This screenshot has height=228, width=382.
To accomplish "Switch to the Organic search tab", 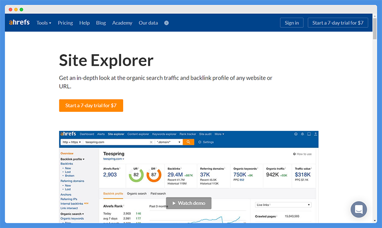I will (137, 194).
